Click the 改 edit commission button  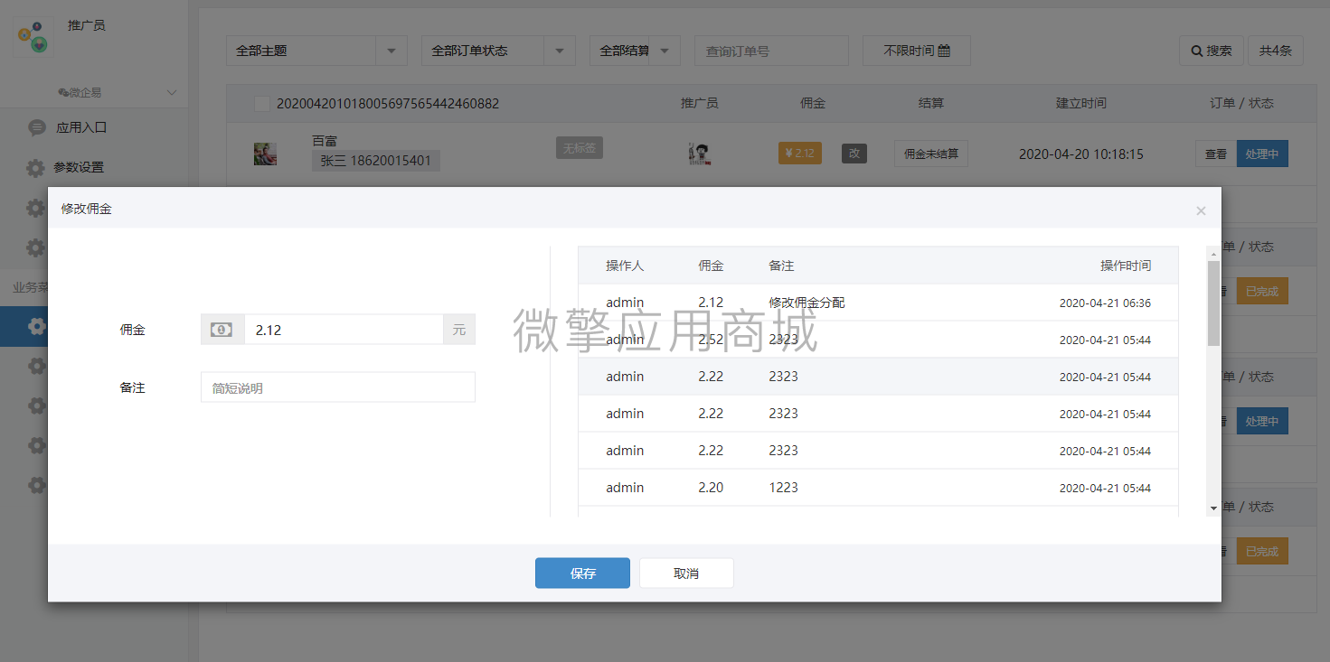click(x=854, y=154)
